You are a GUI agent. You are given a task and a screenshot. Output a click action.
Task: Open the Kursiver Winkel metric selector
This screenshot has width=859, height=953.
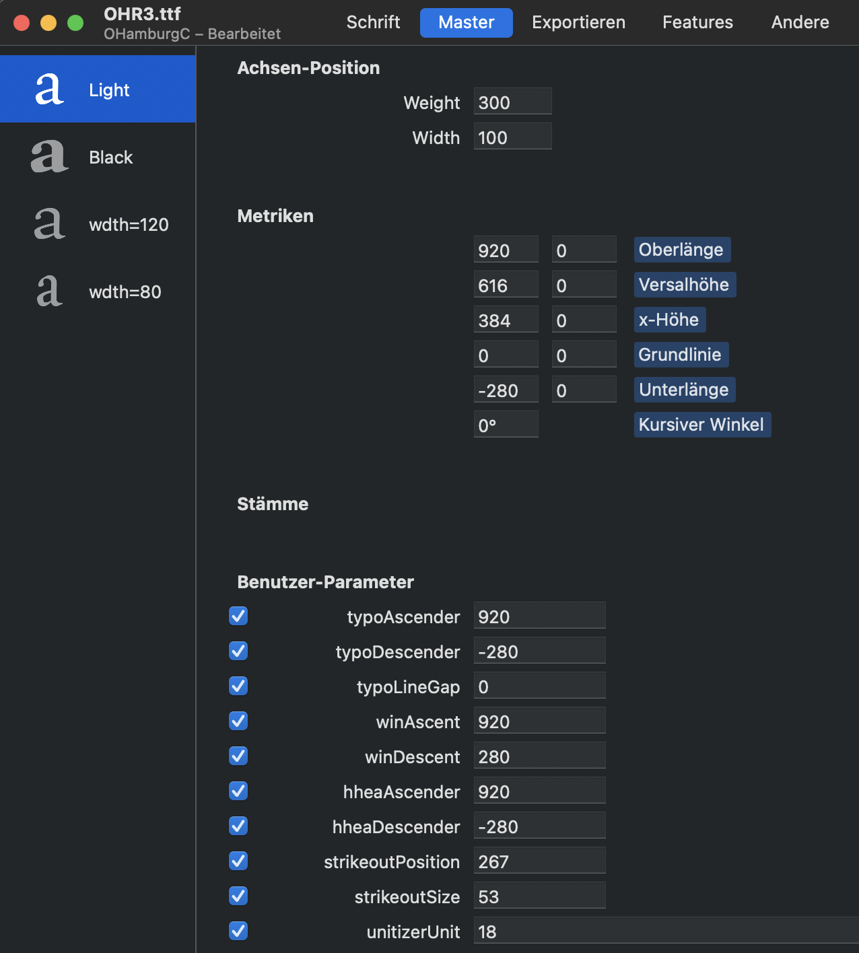pos(702,425)
